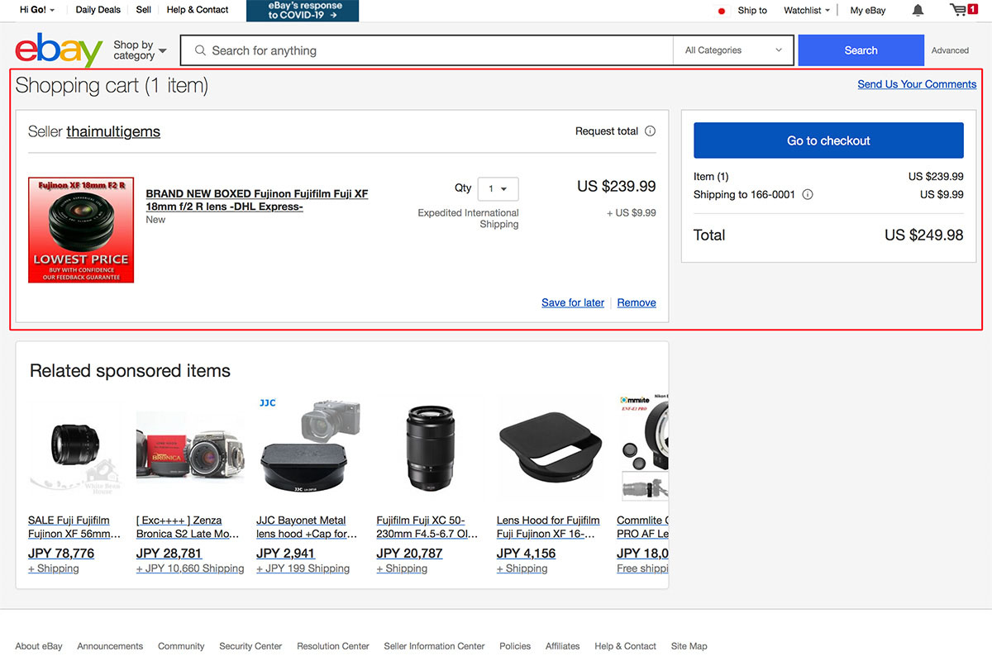Open the Watchlist dropdown
This screenshot has height=661, width=992.
pos(806,11)
